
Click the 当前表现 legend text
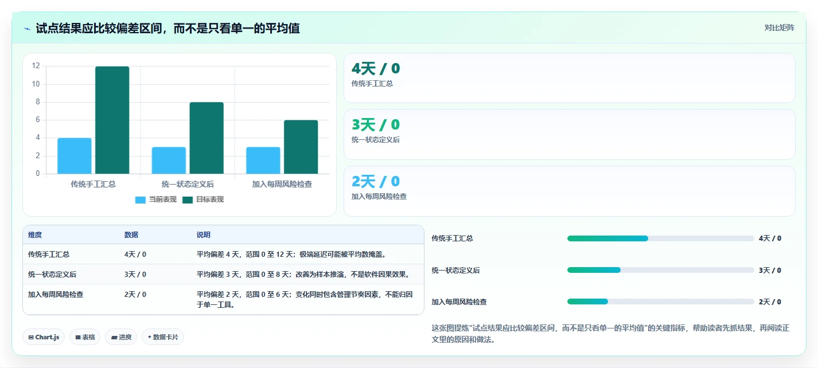pos(163,199)
